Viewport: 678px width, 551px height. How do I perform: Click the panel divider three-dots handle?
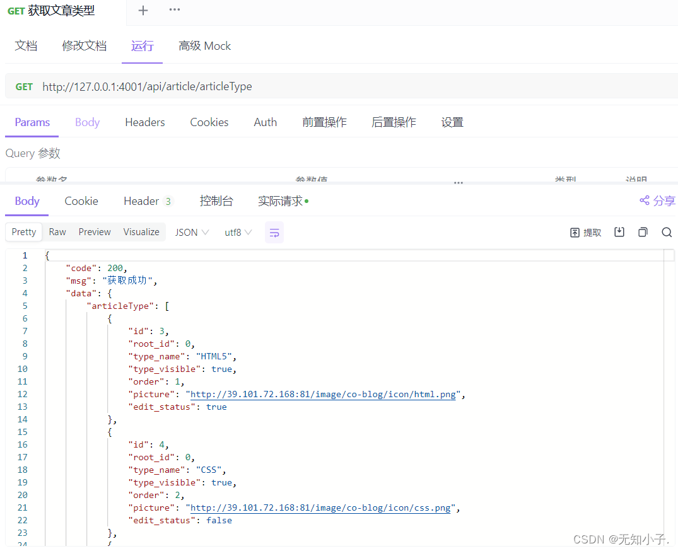[x=459, y=183]
